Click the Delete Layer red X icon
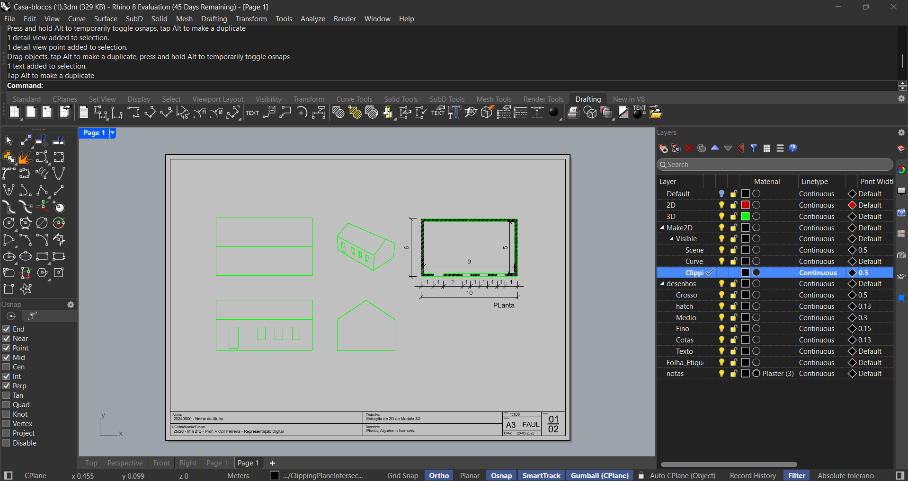Image resolution: width=908 pixels, height=481 pixels. (x=689, y=148)
